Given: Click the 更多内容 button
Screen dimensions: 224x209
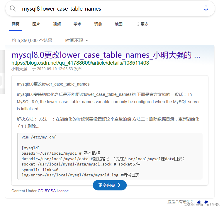Looking at the screenshot, I should (110, 185).
